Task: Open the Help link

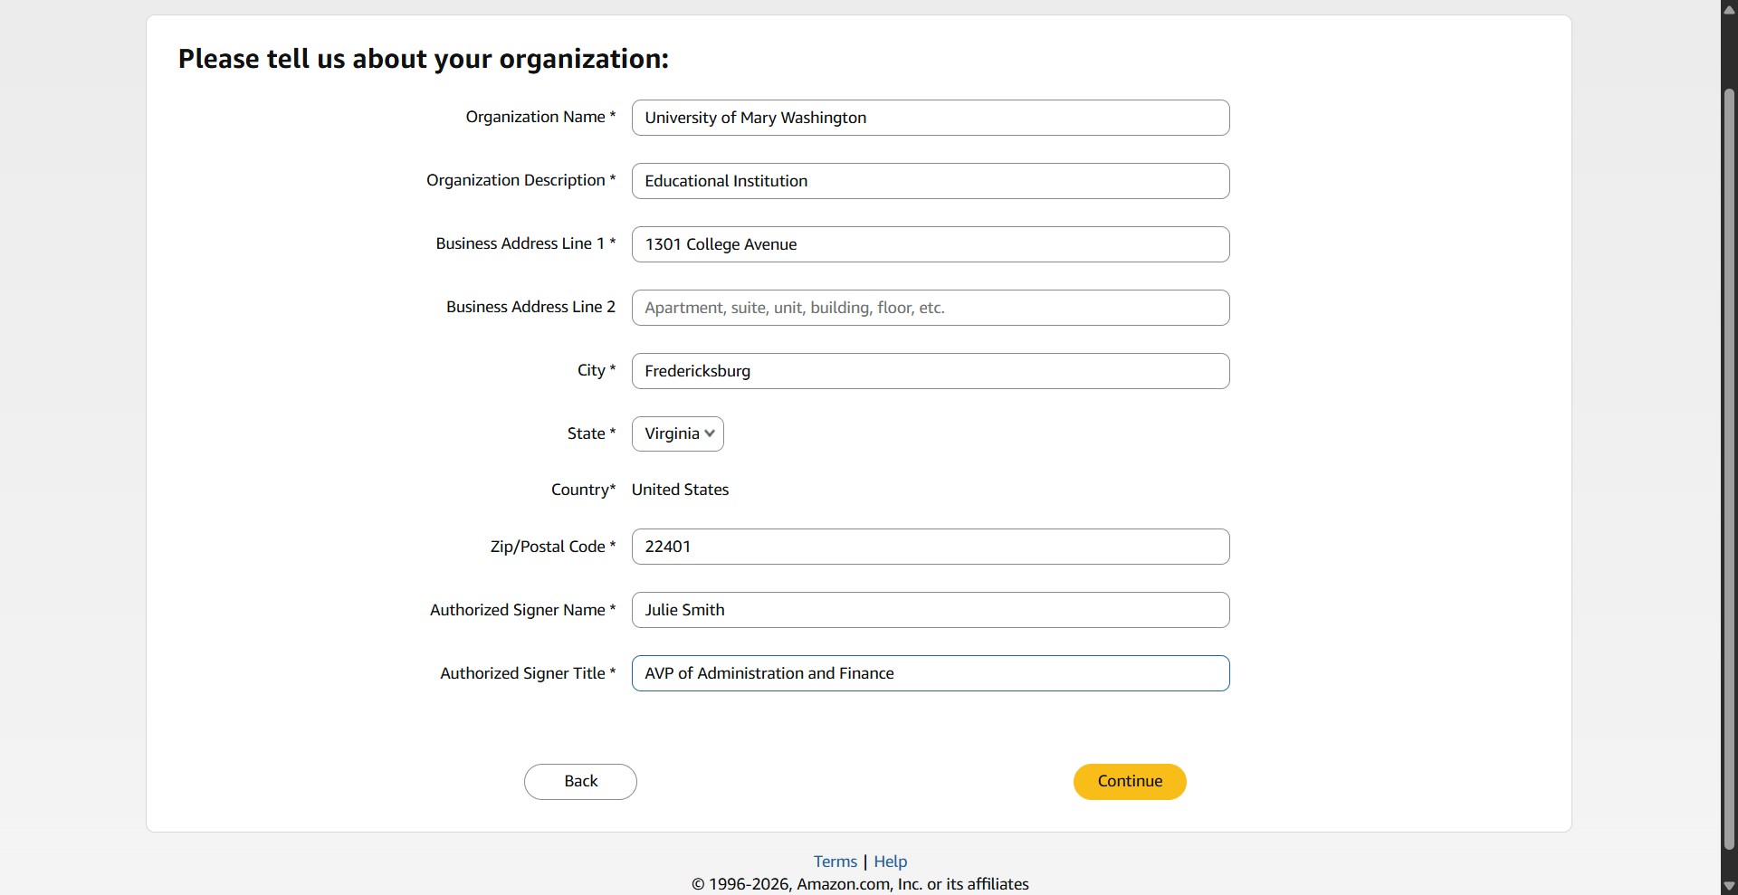Action: pyautogui.click(x=890, y=861)
